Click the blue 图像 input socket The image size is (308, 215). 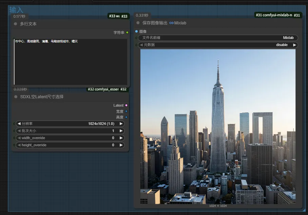[136, 31]
